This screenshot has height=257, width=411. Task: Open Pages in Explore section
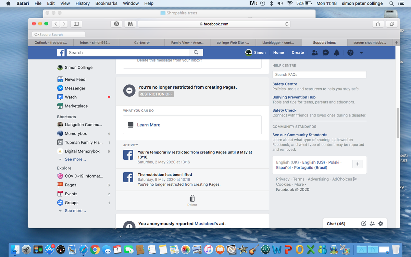point(71,185)
